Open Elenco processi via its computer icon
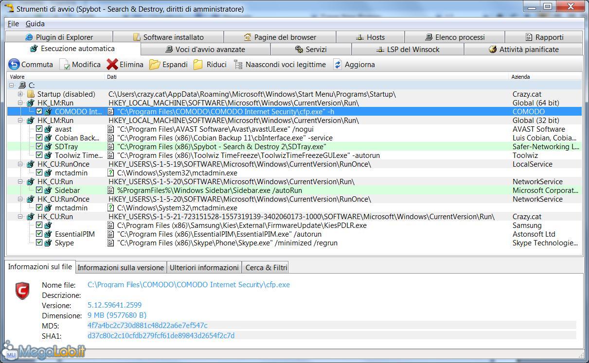Screen dimensions: 589x363 coord(429,37)
